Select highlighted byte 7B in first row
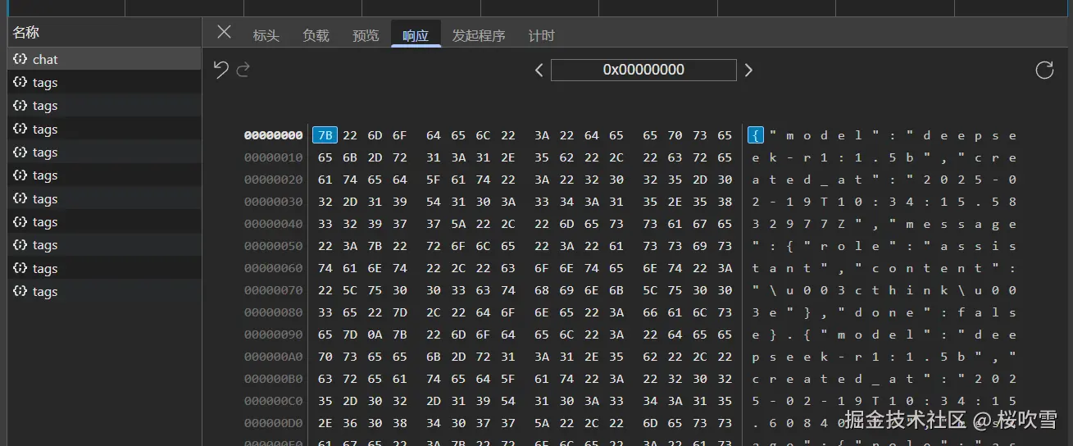The width and height of the screenshot is (1073, 446). click(325, 135)
